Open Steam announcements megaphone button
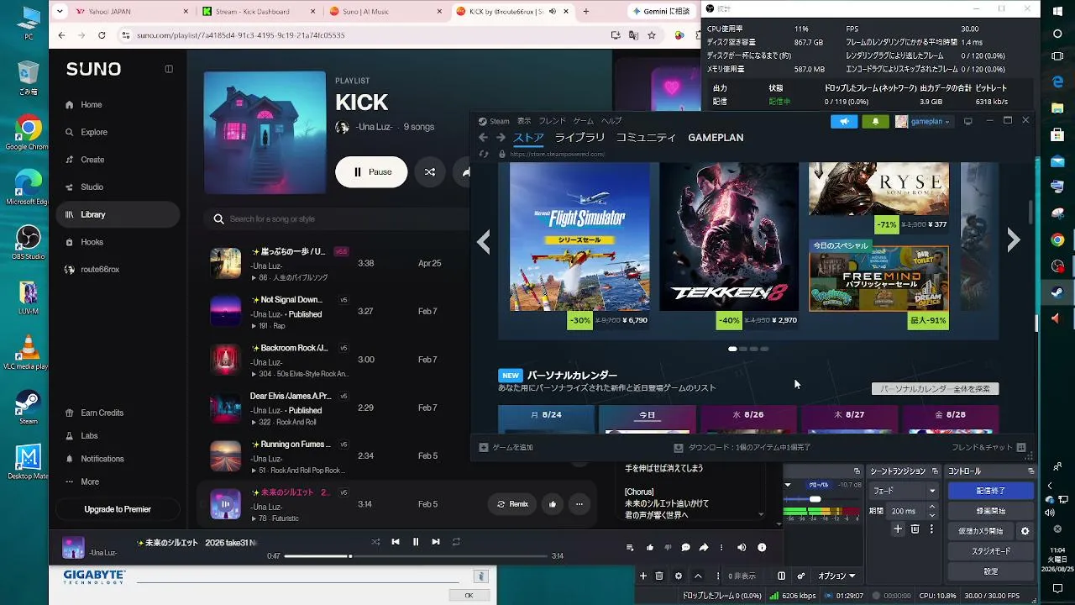This screenshot has height=605, width=1075. coord(844,121)
